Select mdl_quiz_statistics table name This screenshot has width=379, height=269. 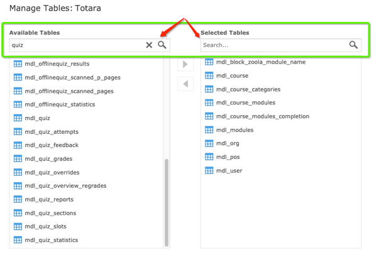[x=52, y=240]
